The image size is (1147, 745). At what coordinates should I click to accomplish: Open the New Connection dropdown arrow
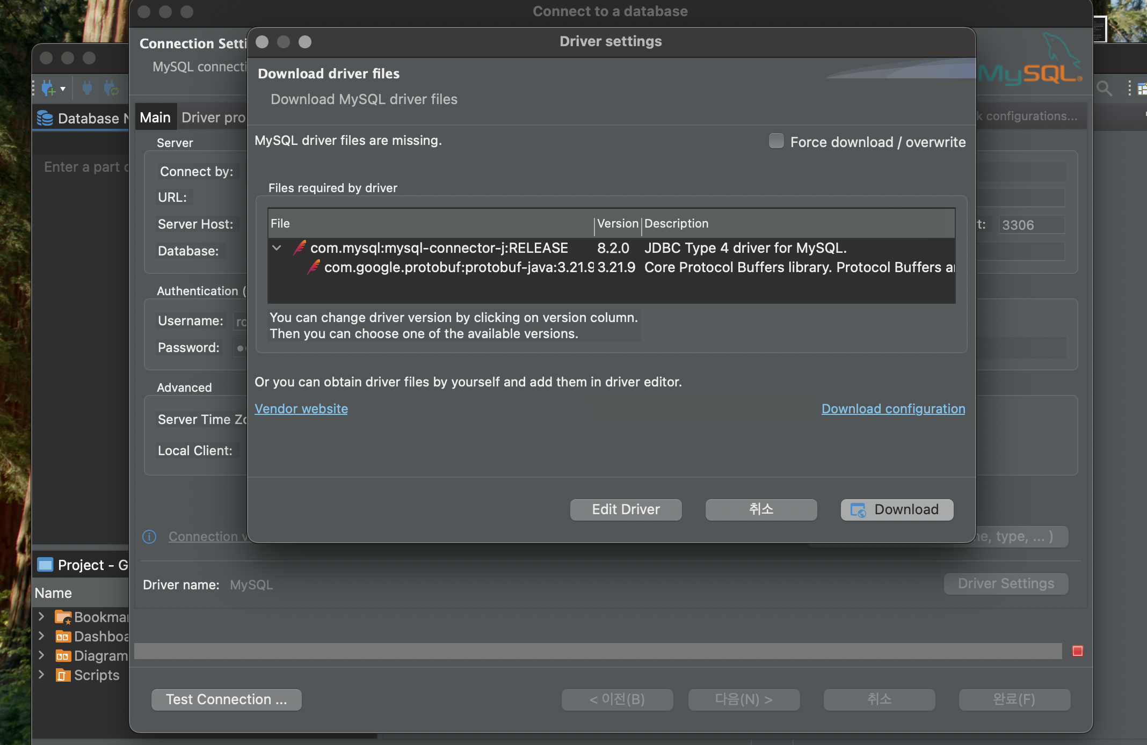[63, 89]
